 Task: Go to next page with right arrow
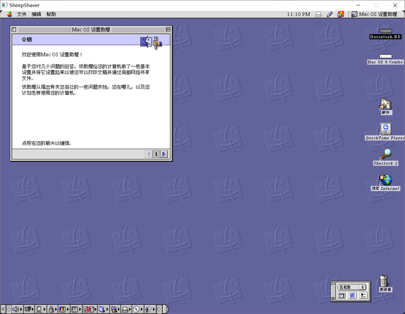pos(164,154)
